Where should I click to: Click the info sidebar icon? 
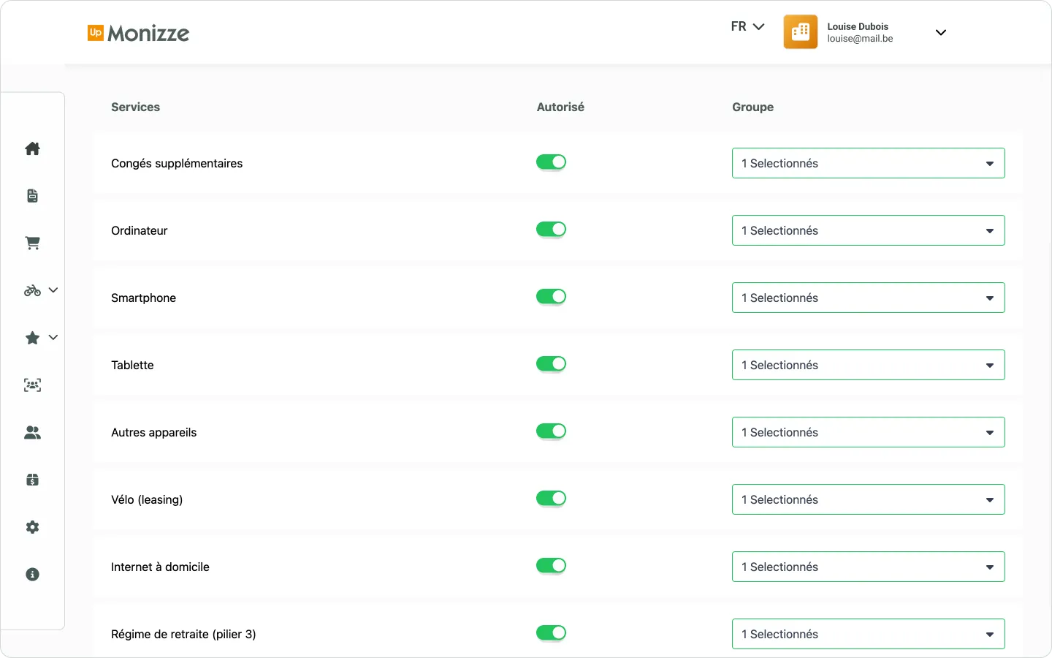[x=32, y=575]
